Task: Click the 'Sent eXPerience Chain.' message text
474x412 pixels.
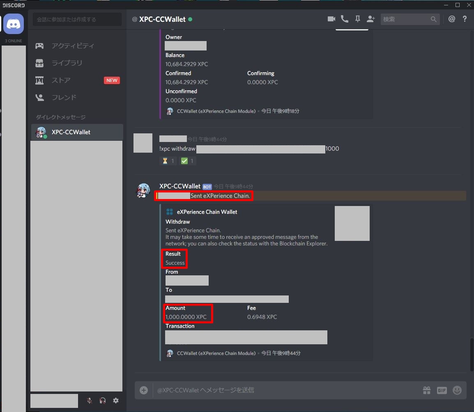Action: point(220,196)
